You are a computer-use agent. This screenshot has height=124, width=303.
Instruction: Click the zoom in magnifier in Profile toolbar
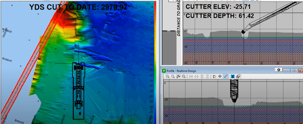tap(167, 76)
